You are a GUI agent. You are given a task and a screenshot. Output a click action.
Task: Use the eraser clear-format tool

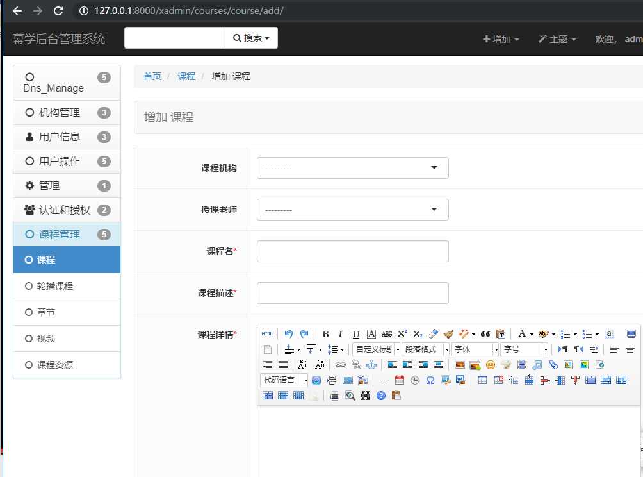point(433,334)
